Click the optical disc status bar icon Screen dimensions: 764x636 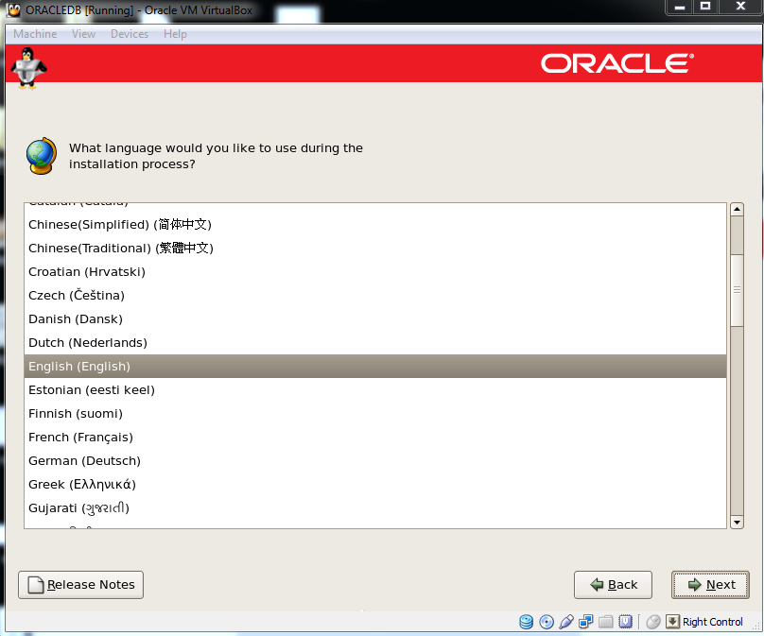click(x=547, y=622)
